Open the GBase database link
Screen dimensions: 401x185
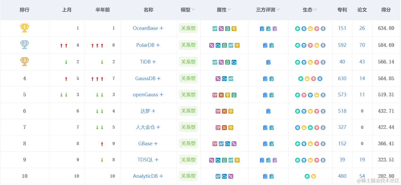(148, 143)
